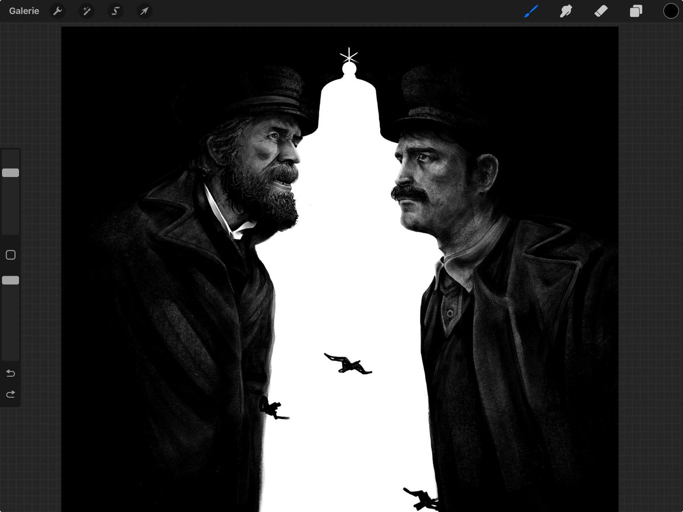This screenshot has height=512, width=683.
Task: Open the Actions wrench menu
Action: (57, 11)
